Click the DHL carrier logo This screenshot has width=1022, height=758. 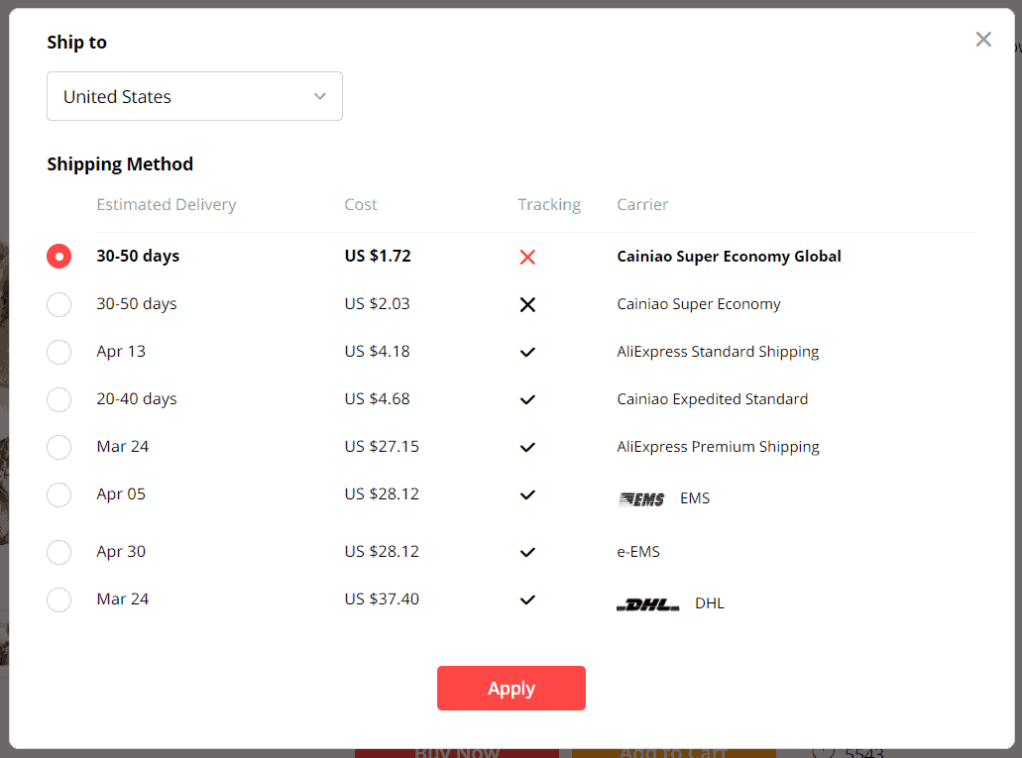(x=646, y=602)
